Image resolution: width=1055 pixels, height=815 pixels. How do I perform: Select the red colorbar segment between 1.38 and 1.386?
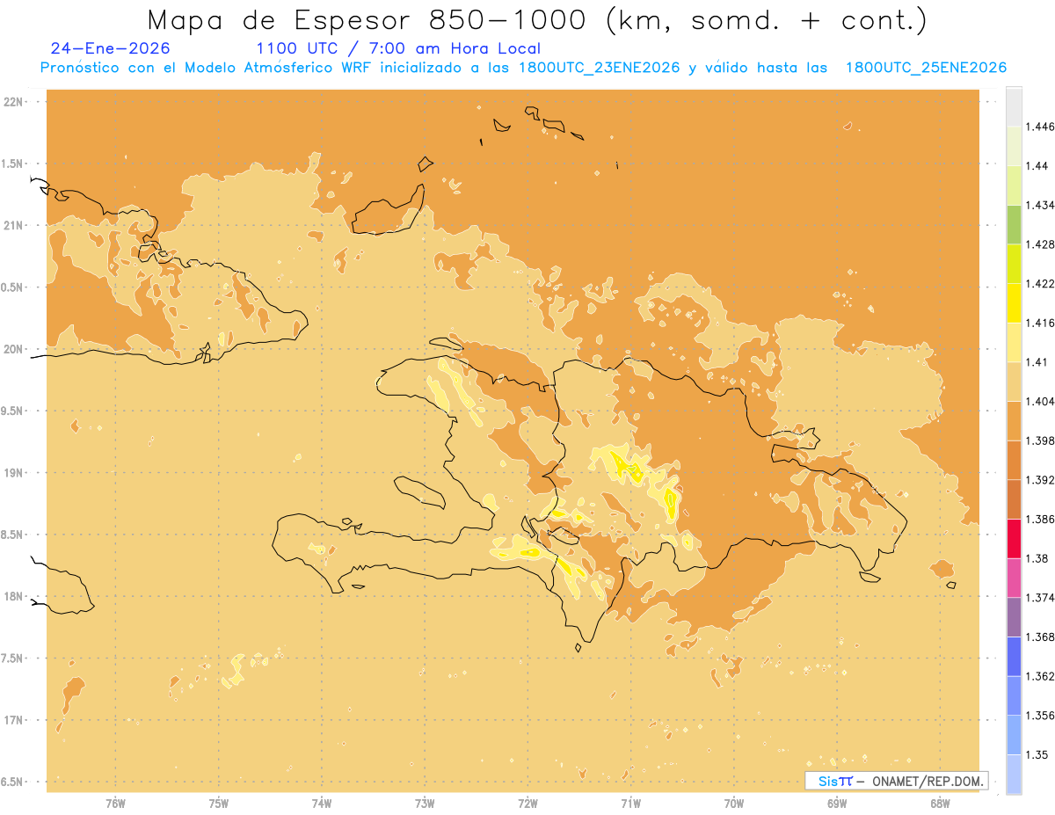pyautogui.click(x=1014, y=538)
